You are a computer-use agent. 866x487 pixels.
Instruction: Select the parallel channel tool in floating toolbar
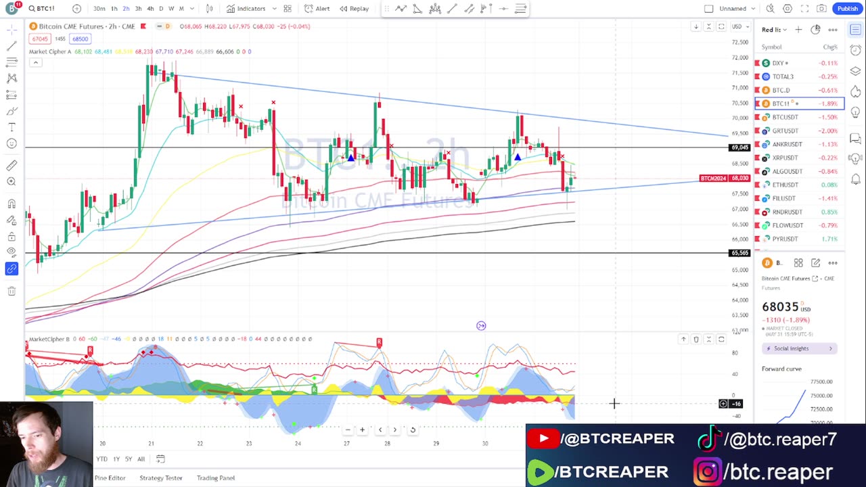pyautogui.click(x=470, y=9)
